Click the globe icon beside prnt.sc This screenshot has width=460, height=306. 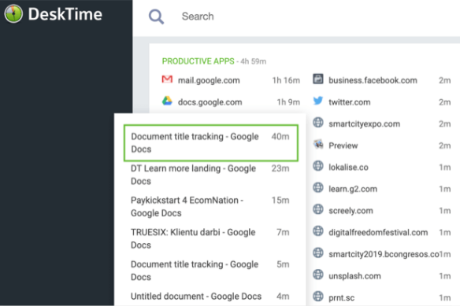click(x=318, y=297)
